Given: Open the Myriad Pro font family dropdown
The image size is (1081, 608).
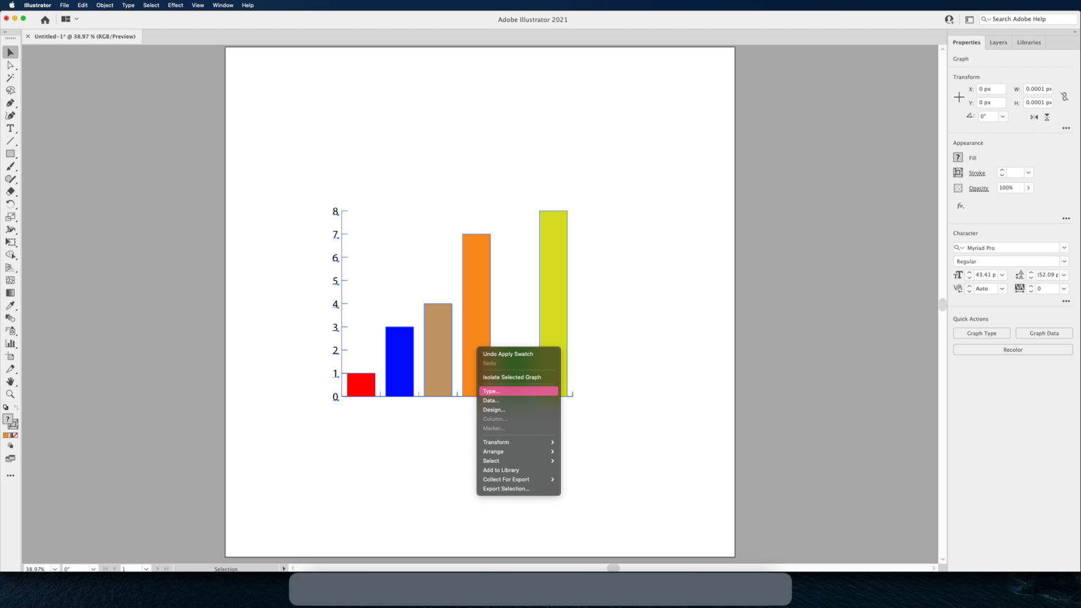Looking at the screenshot, I should click(x=1063, y=247).
